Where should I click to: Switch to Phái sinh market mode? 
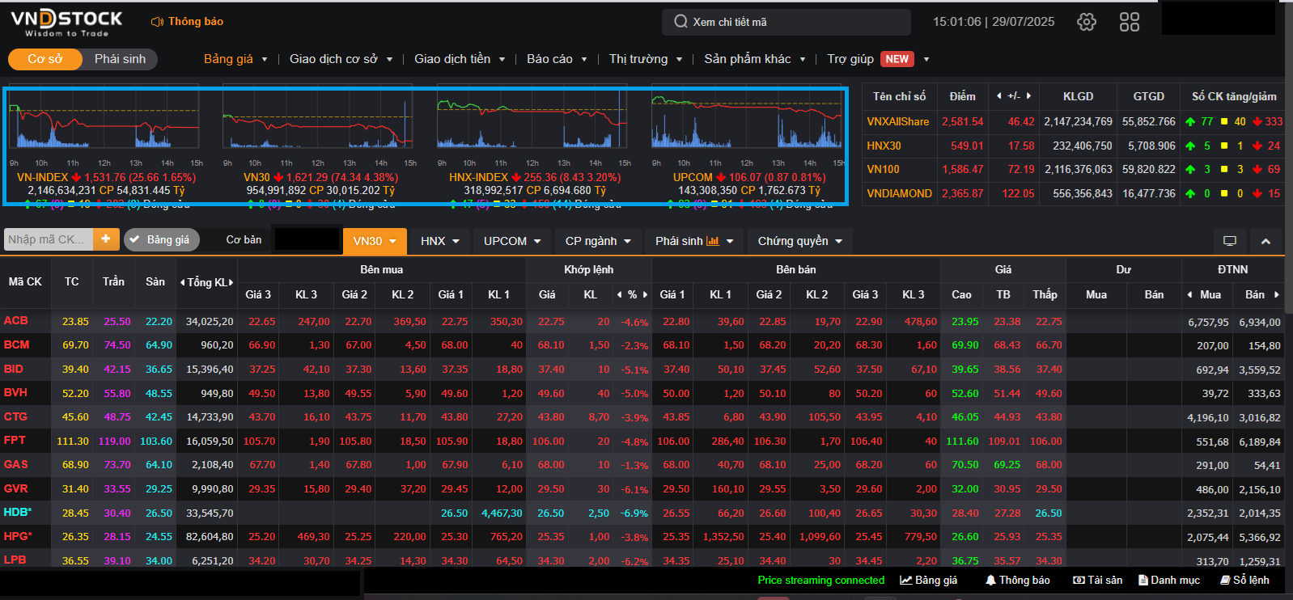pyautogui.click(x=120, y=59)
